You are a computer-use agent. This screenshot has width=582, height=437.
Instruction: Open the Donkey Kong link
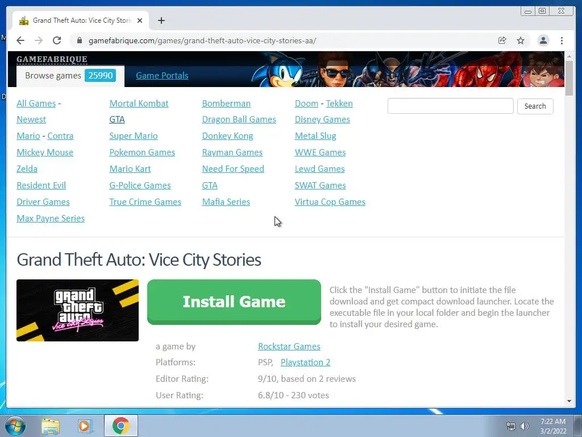227,135
